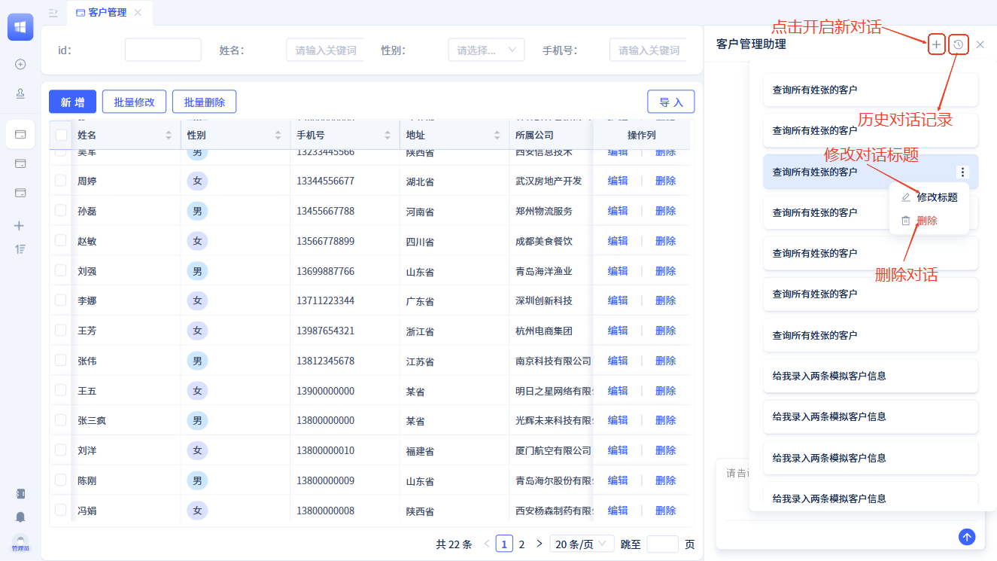This screenshot has width=997, height=561.
Task: Click the 深圳创新科技 company cell
Action: pyautogui.click(x=544, y=300)
